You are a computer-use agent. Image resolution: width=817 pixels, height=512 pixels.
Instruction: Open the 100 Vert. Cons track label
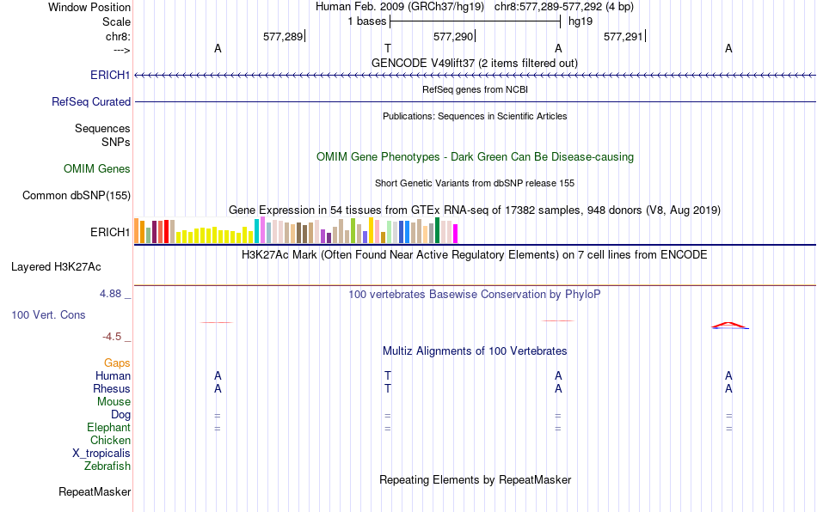[x=48, y=314]
